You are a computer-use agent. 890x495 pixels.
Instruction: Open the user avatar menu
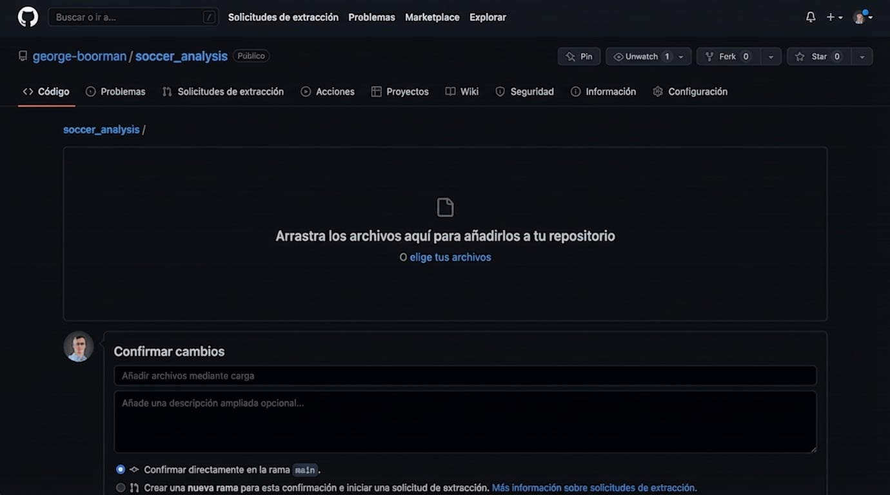pos(863,17)
